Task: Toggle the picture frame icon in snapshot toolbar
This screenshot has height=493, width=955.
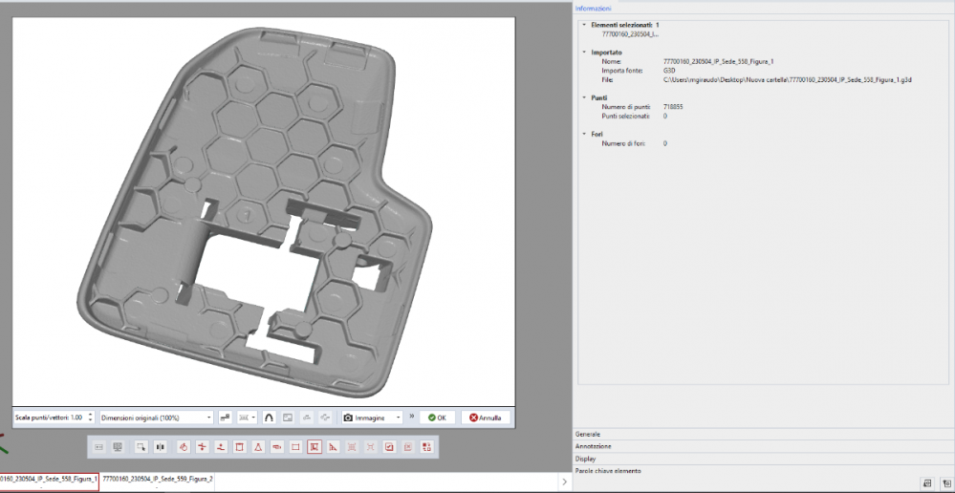Action: click(x=288, y=418)
